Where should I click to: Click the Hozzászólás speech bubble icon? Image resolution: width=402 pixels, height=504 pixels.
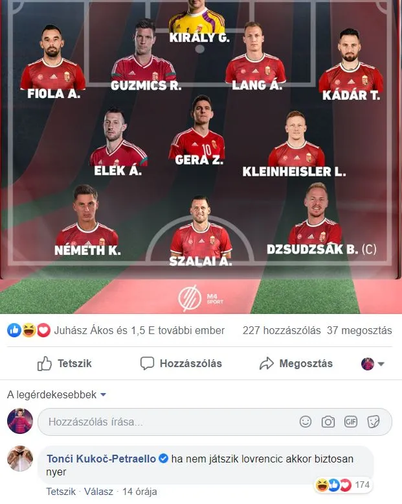(x=147, y=363)
